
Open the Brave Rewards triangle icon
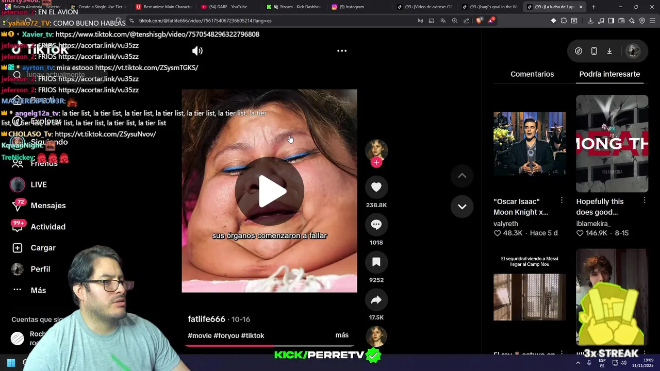pyautogui.click(x=491, y=21)
